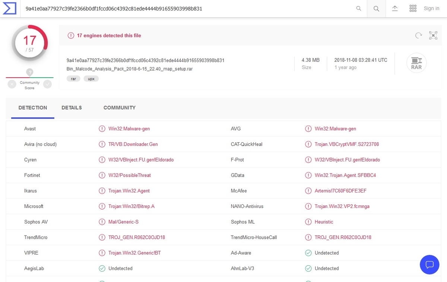This screenshot has width=447, height=282.
Task: Click the Avast warning icon
Action: [102, 129]
